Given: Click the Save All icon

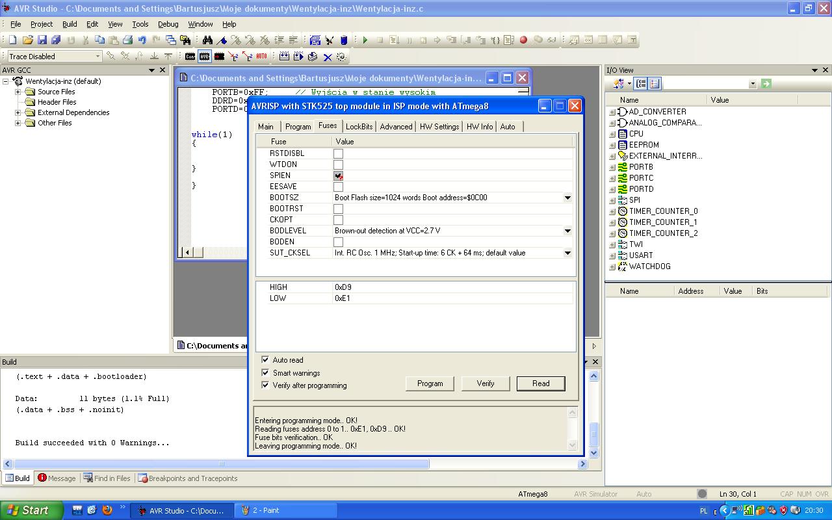Looking at the screenshot, I should 56,40.
